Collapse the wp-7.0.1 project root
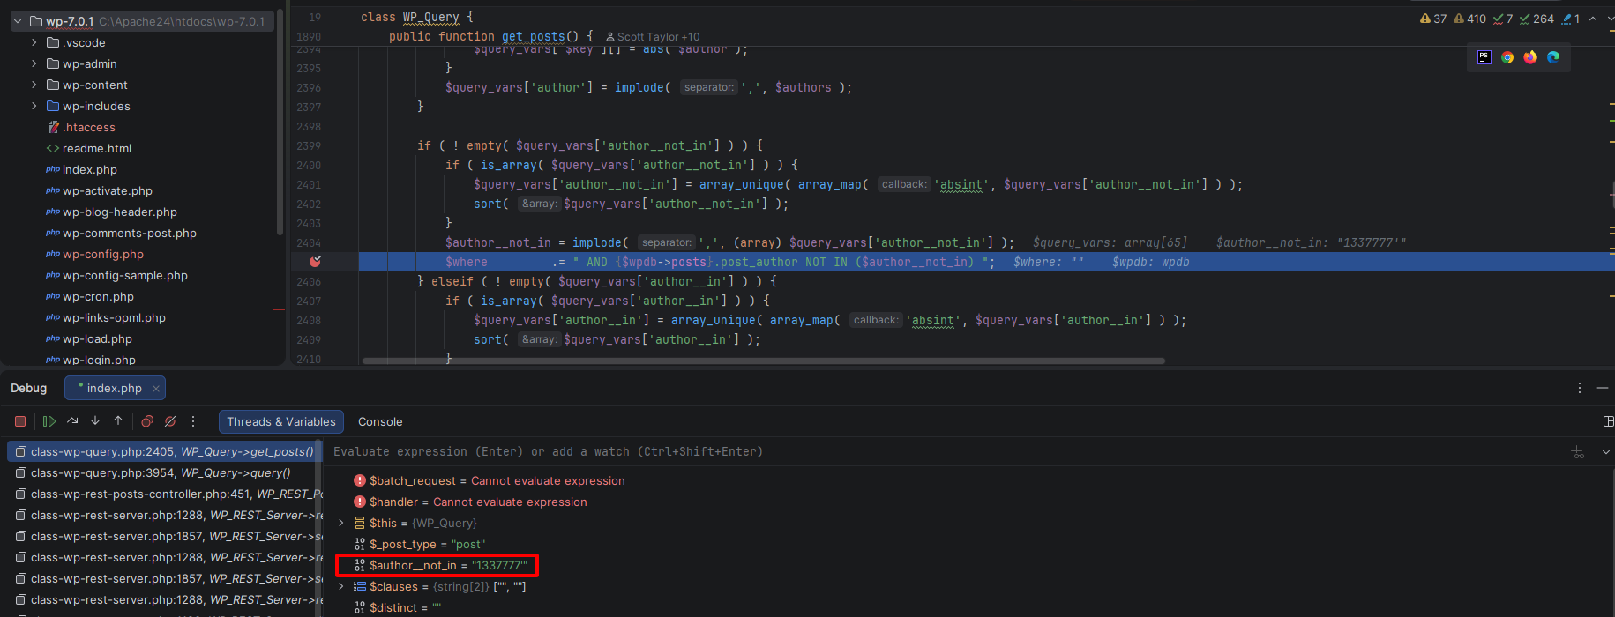 18,21
